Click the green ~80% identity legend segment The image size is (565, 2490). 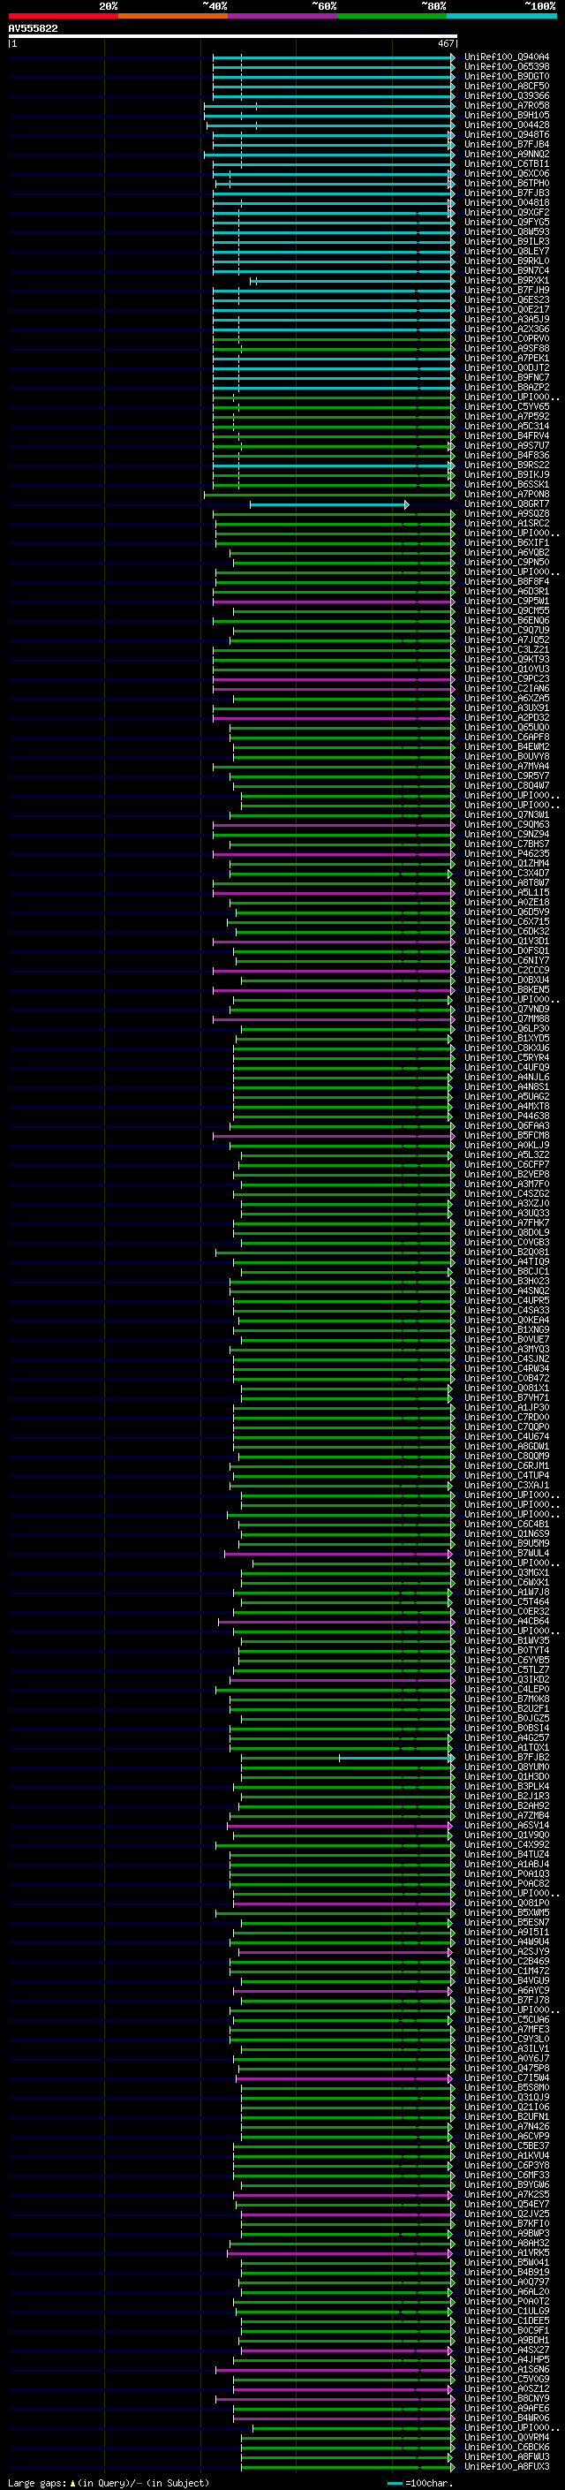pos(392,16)
